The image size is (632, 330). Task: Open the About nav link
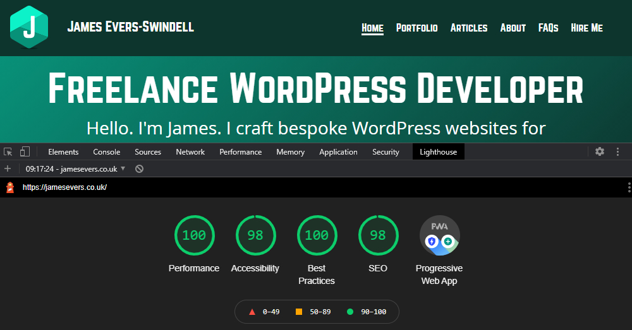point(513,28)
